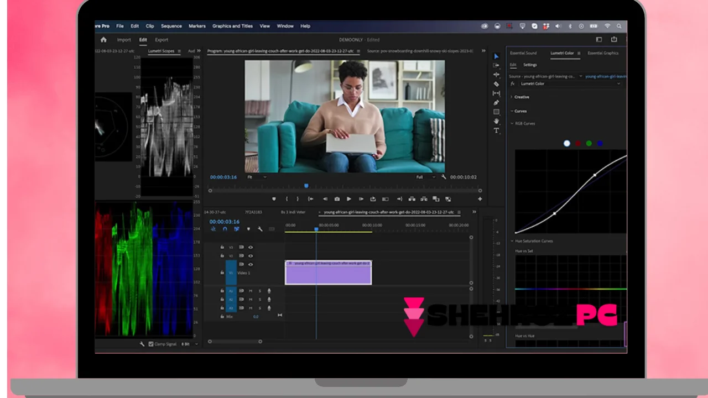708x398 pixels.
Task: Add marker in program monitor
Action: (x=274, y=199)
